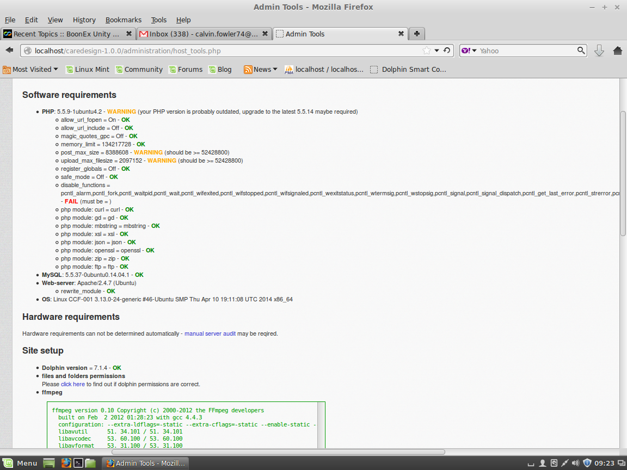The width and height of the screenshot is (627, 470).
Task: Bookmark this page with star icon
Action: point(427,51)
